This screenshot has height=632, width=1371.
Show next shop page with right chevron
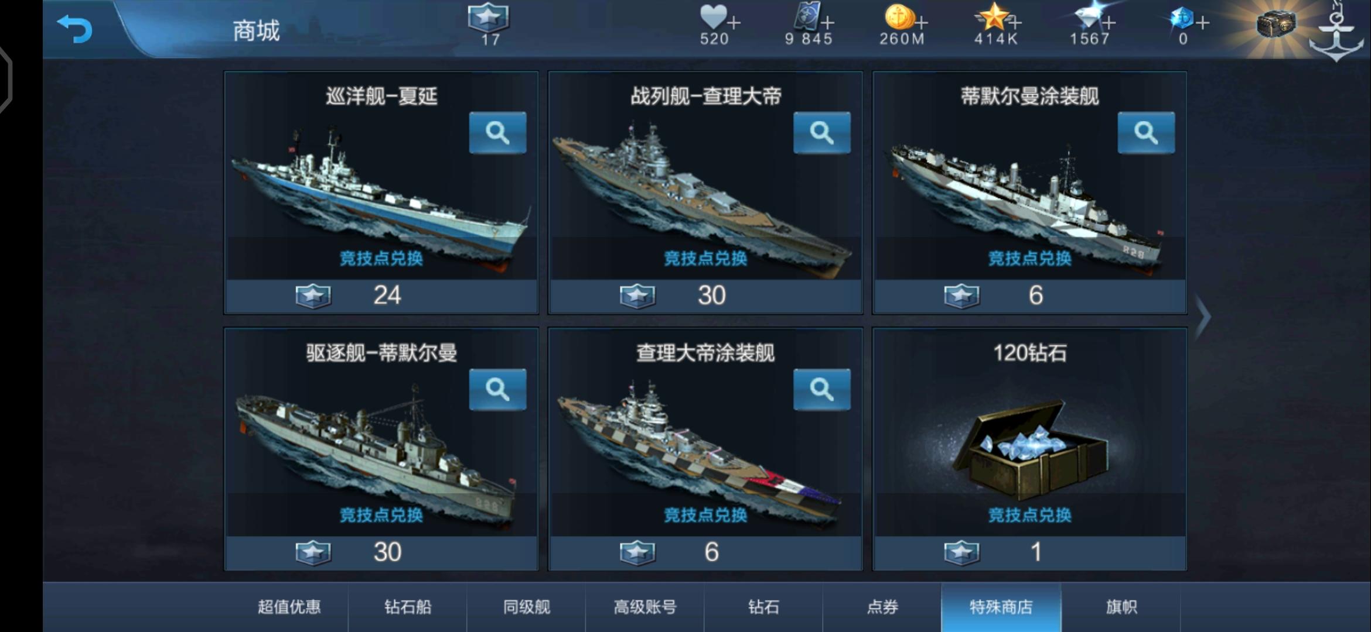(x=1202, y=317)
